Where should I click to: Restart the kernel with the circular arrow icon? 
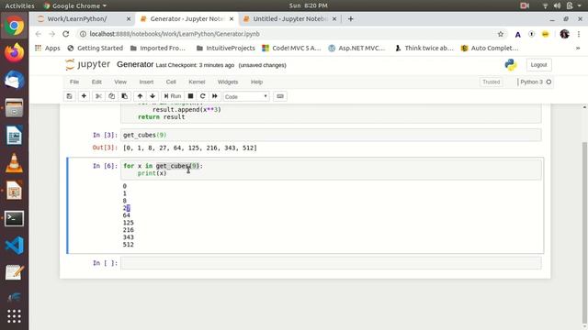click(x=202, y=96)
